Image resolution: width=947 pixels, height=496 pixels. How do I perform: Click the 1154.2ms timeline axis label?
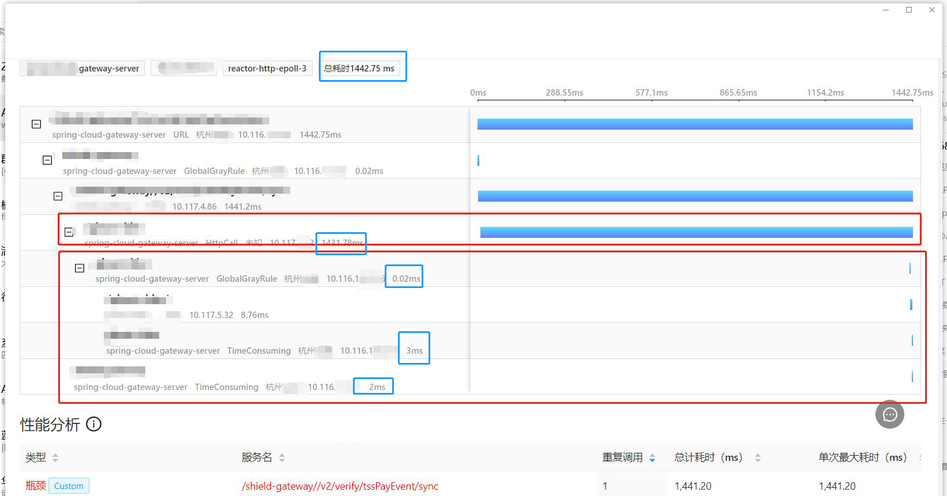point(825,92)
